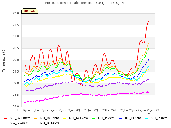Select the Tul1_Ts-32cm legend label
The image size is (171, 128).
click(x=49, y=123)
